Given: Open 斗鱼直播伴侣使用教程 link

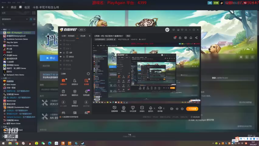Looking at the screenshot, I should (x=70, y=117).
